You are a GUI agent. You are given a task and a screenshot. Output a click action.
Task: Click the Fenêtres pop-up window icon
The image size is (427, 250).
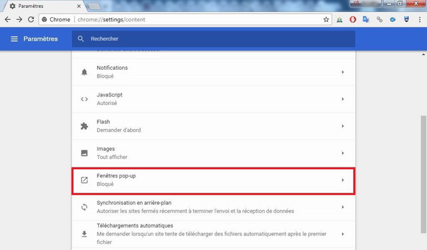(85, 180)
